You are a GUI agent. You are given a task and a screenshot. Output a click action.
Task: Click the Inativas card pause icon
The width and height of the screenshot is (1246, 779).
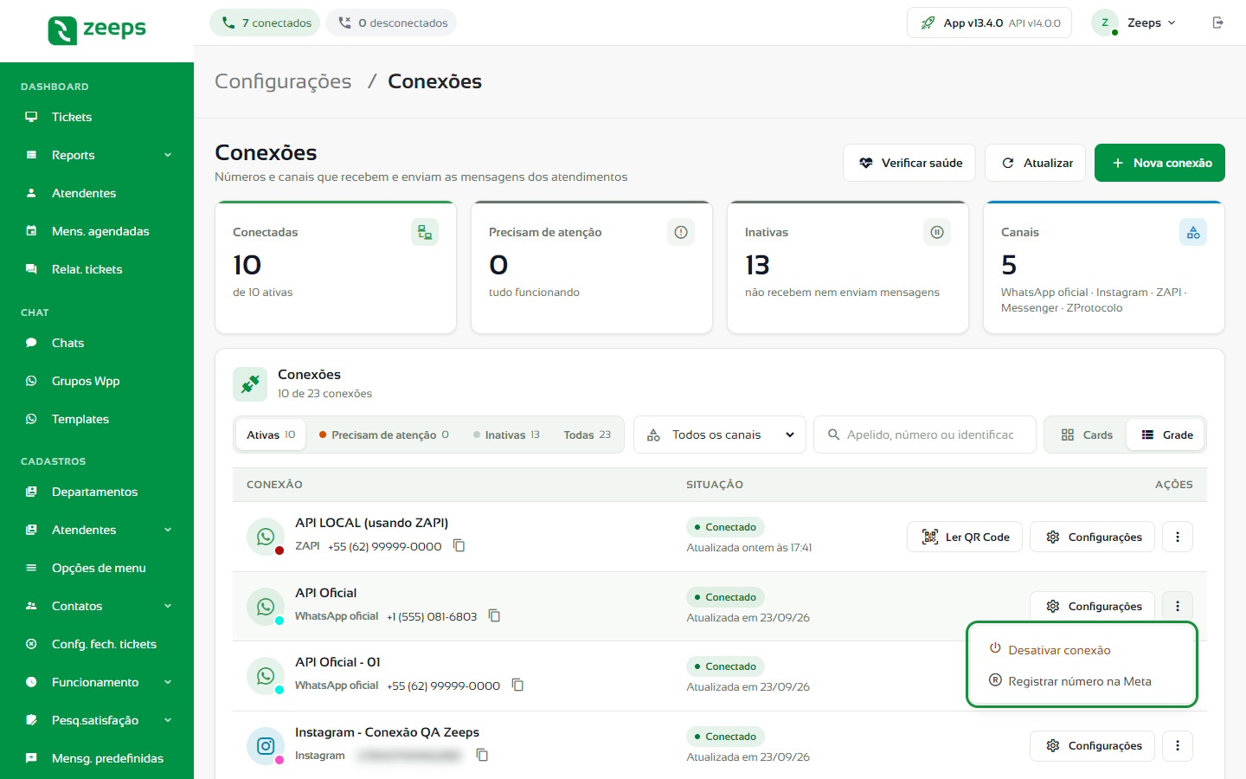(x=937, y=232)
